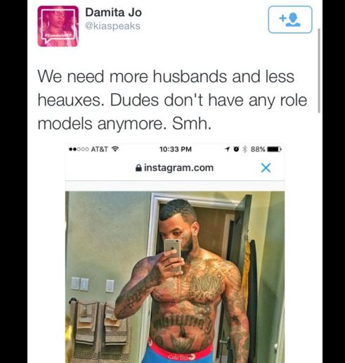The image size is (345, 363).
Task: Tap the 88% battery percentage
Action: click(x=258, y=149)
